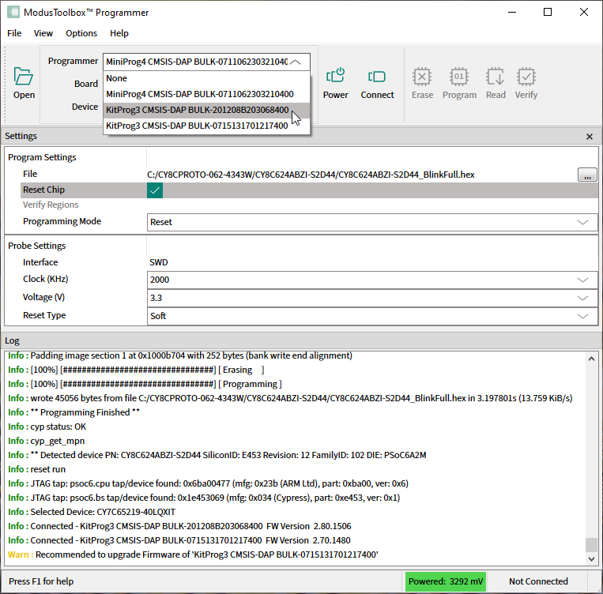Click the Erase chip icon
Viewport: 603px width, 594px height.
pos(422,77)
